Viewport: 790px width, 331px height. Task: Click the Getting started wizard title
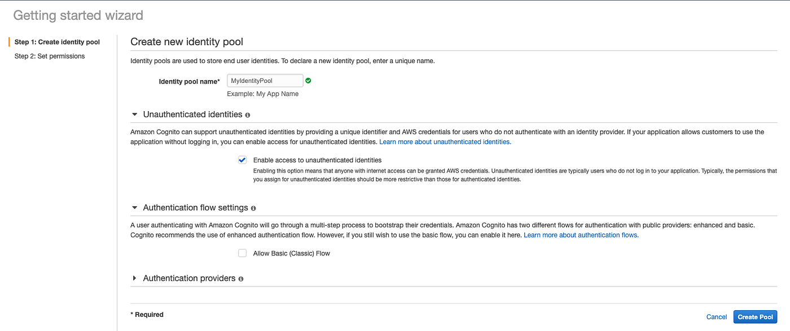78,15
